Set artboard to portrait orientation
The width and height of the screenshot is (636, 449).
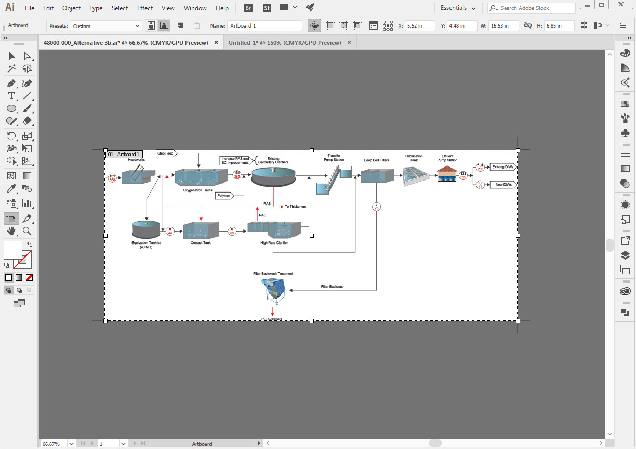[x=151, y=25]
